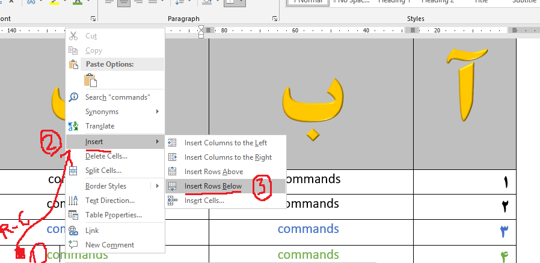Screen dimensions: 540x263
Task: Open the Font dialog launcher
Action: 93,19
